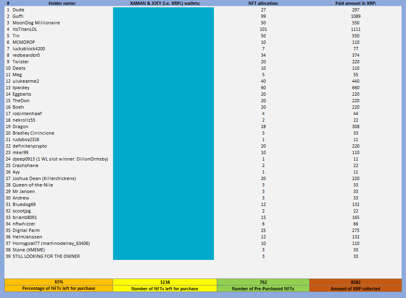Select the '#' column header

coord(8,3)
